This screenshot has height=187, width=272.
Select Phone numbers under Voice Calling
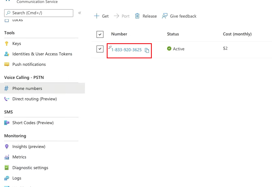pos(27,88)
